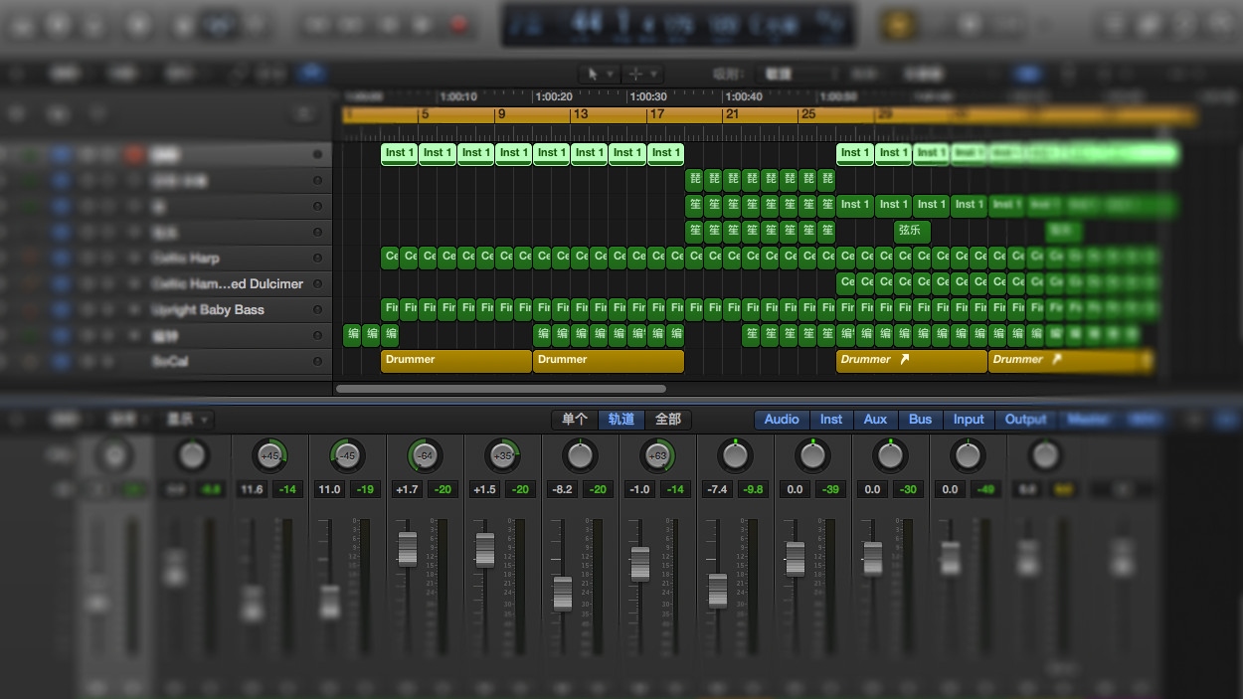Open the snap mode dropdown showing 敏捷
Screen dimensions: 1243x699
[x=793, y=75]
